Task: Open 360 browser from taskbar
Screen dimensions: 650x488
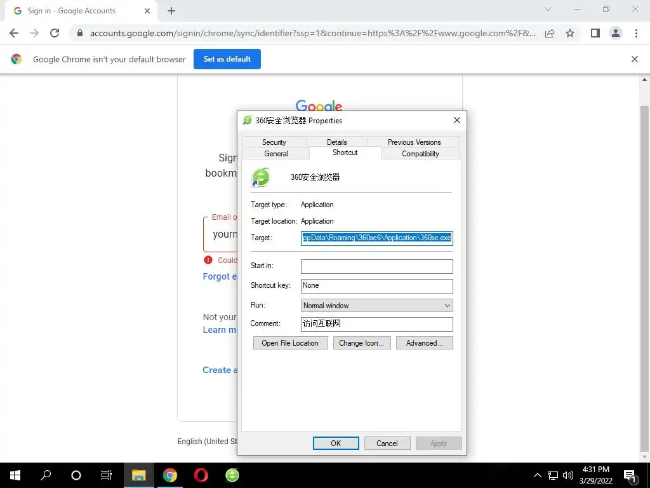Action: (232, 475)
